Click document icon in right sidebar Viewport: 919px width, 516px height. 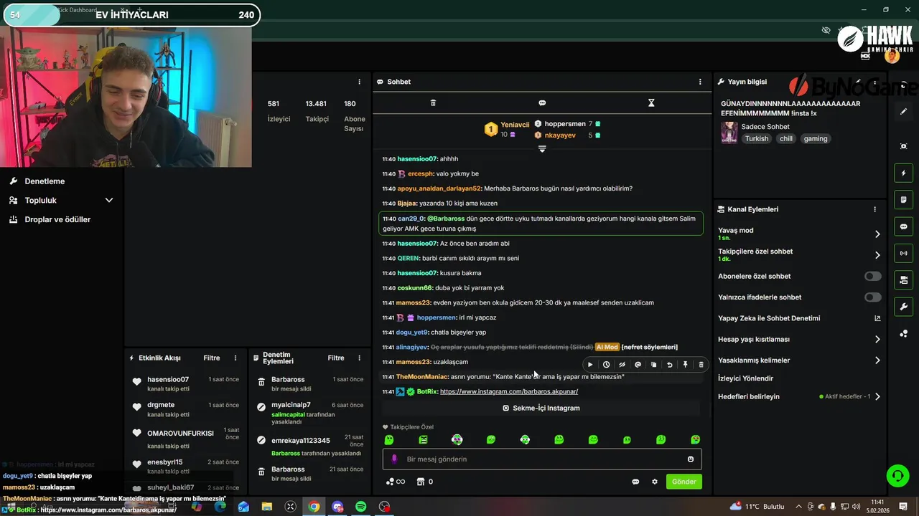tap(903, 200)
